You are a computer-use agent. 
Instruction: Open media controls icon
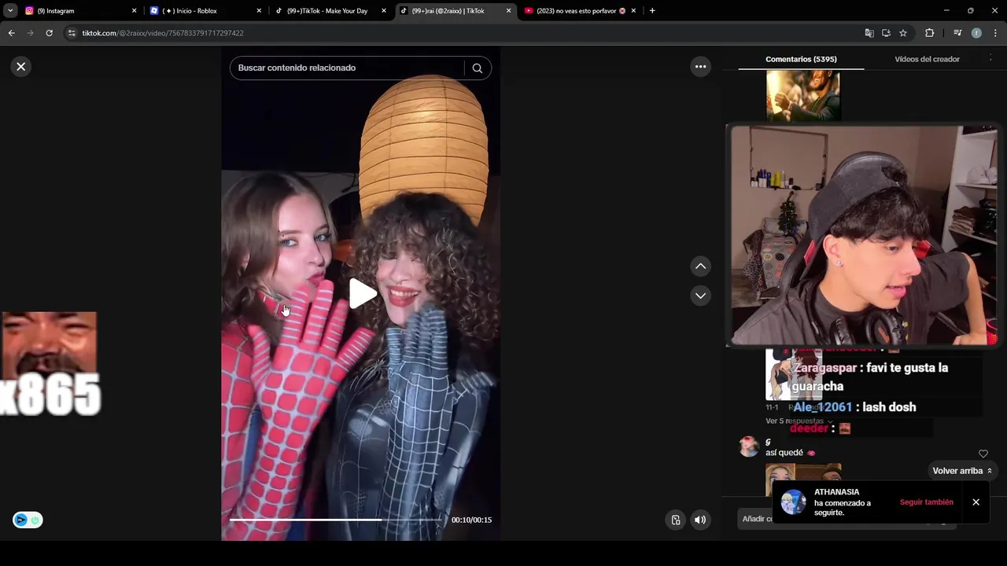[957, 33]
